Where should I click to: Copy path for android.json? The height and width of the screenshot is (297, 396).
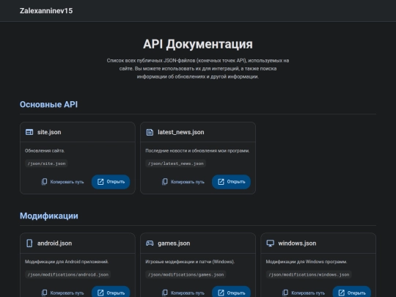tap(62, 293)
